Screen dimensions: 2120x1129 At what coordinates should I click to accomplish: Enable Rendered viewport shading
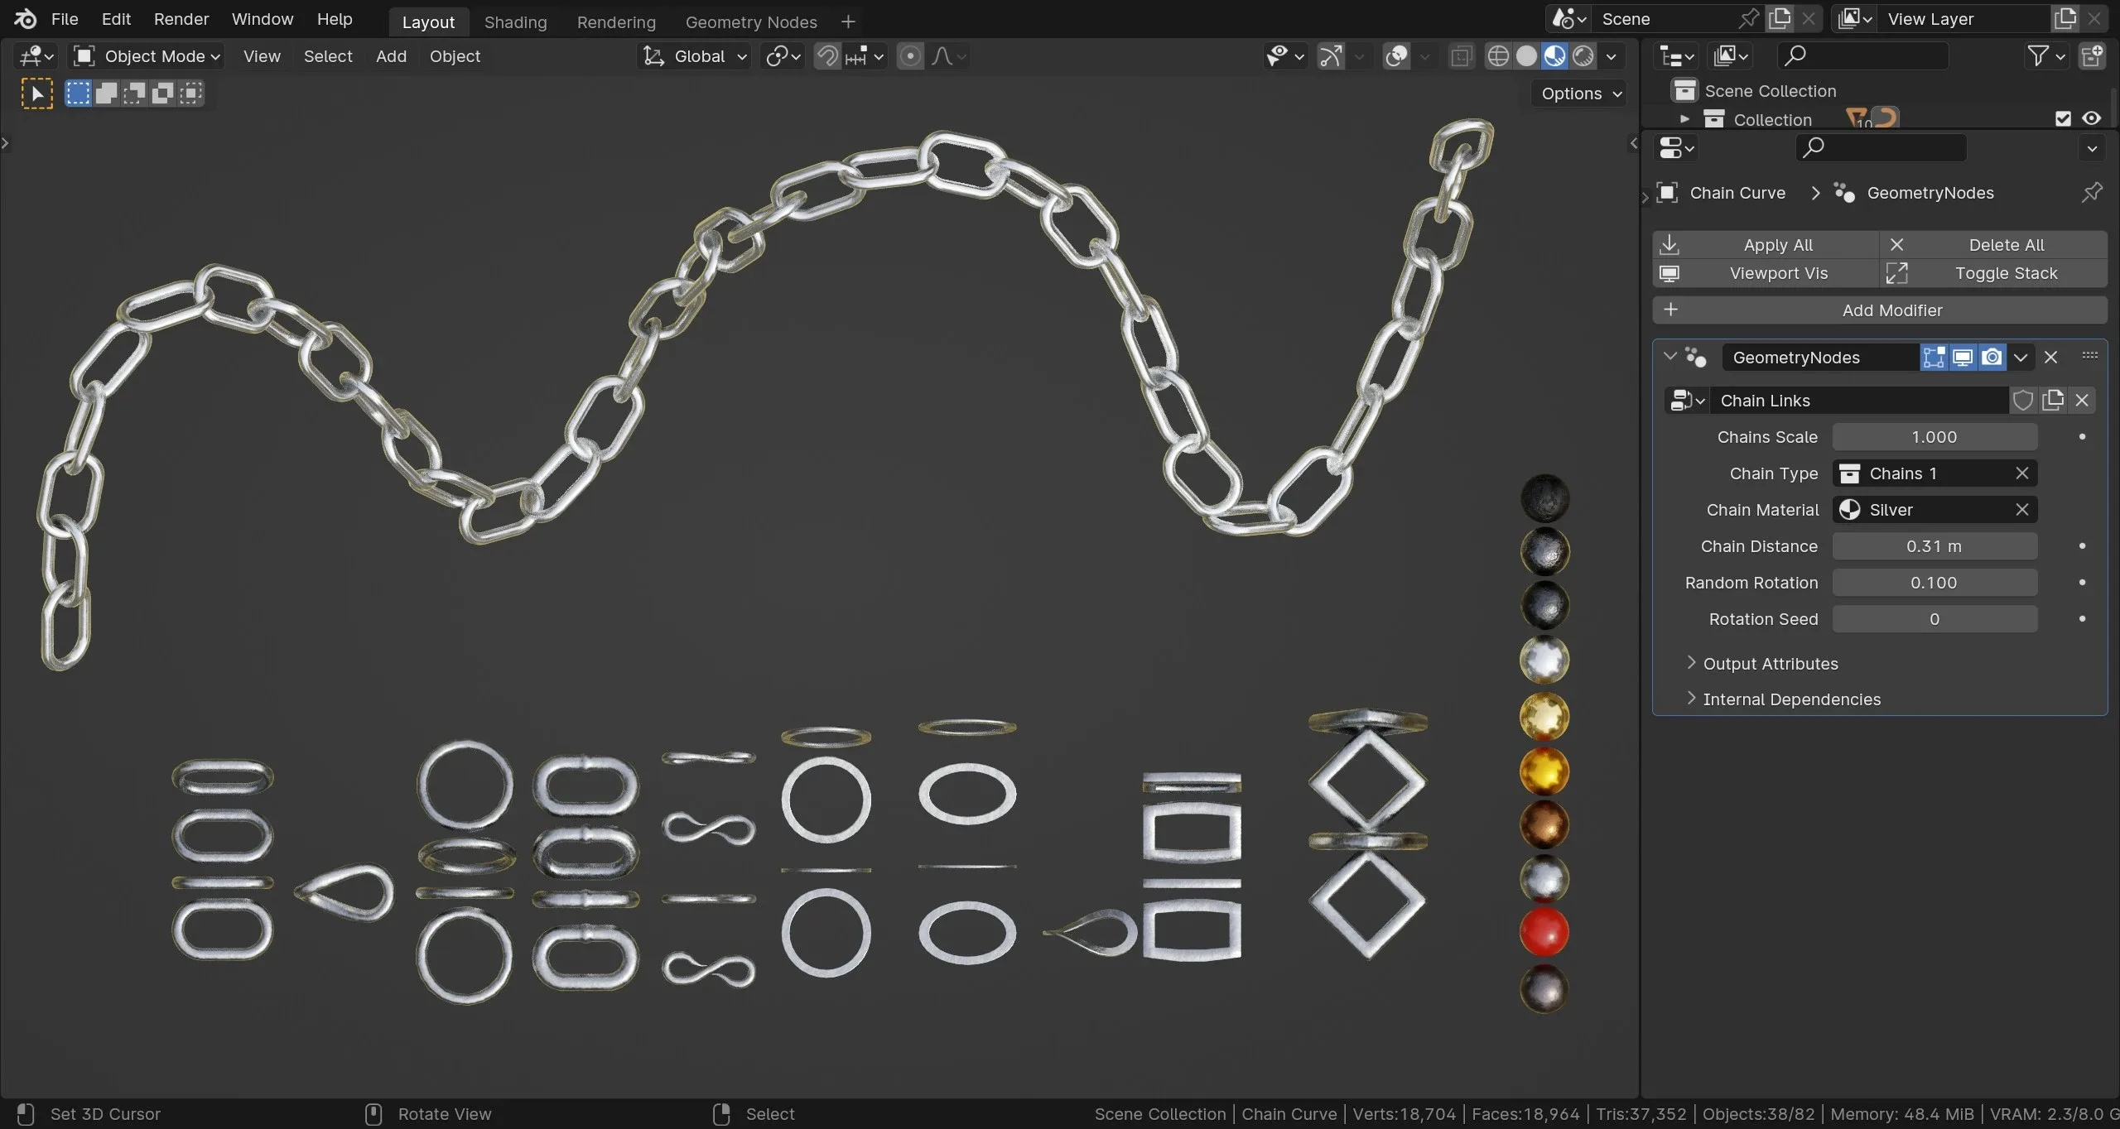tap(1583, 55)
